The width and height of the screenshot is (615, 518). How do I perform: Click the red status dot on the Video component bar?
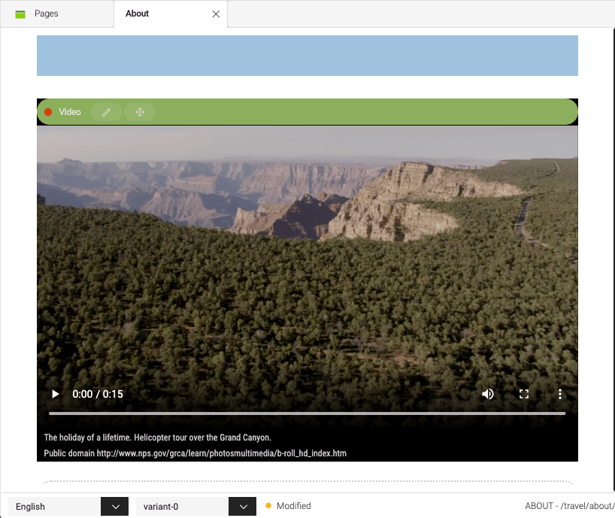(x=49, y=111)
